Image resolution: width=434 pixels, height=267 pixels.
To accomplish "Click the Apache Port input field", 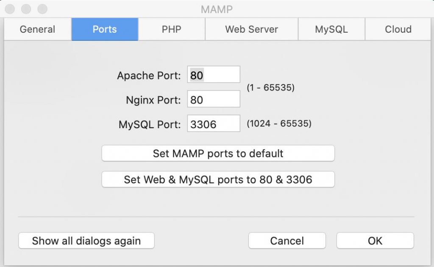I will [214, 74].
